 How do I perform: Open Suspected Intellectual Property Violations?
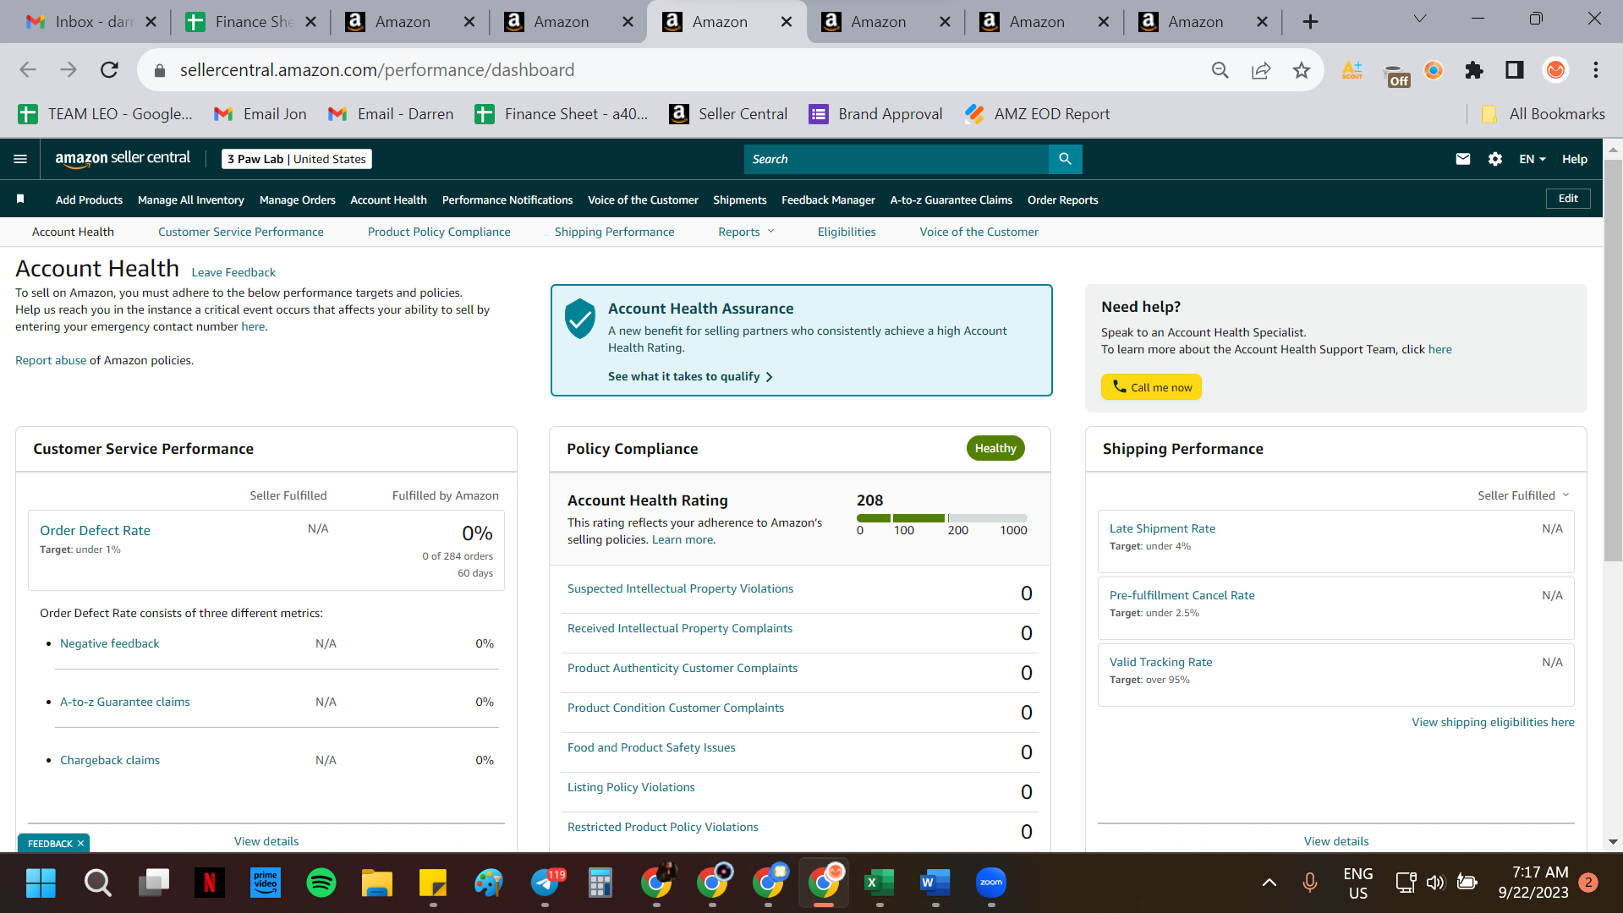(x=680, y=588)
